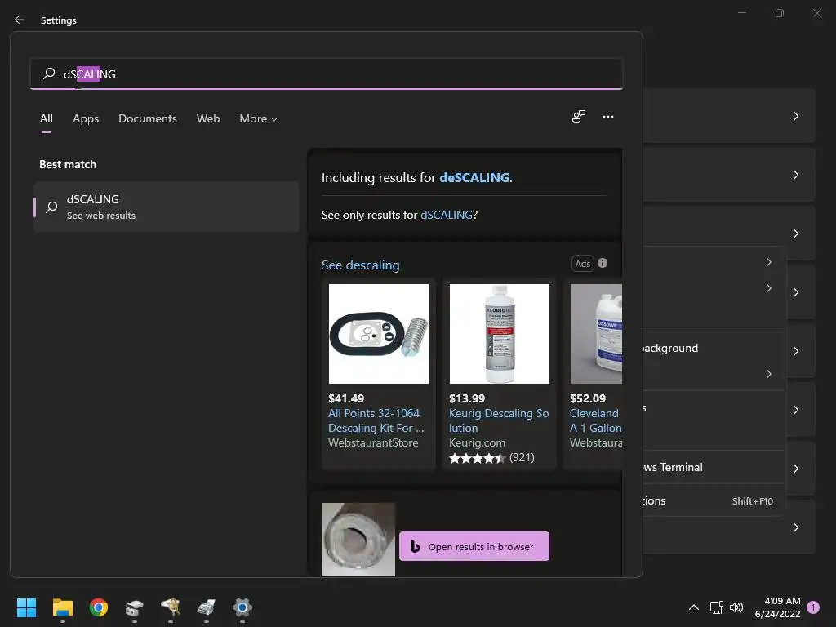Click the $41.49 price text
The width and height of the screenshot is (836, 627).
point(346,398)
